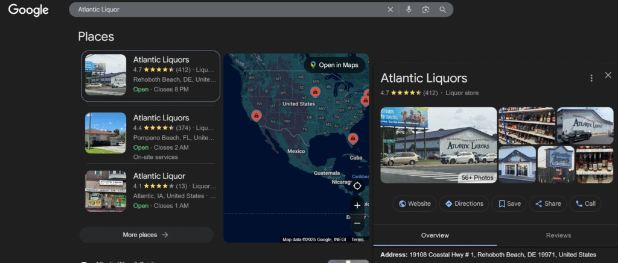Click the magnifying glass search icon
Image resolution: width=618 pixels, height=263 pixels.
click(x=442, y=10)
